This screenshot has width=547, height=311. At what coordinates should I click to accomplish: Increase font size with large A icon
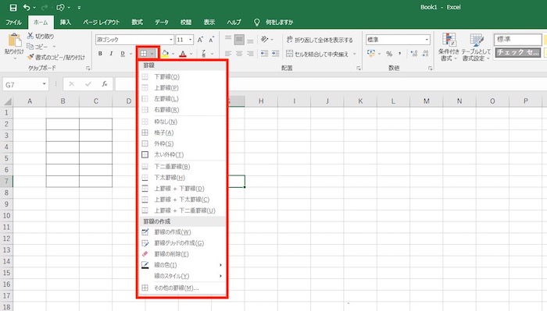[x=200, y=40]
